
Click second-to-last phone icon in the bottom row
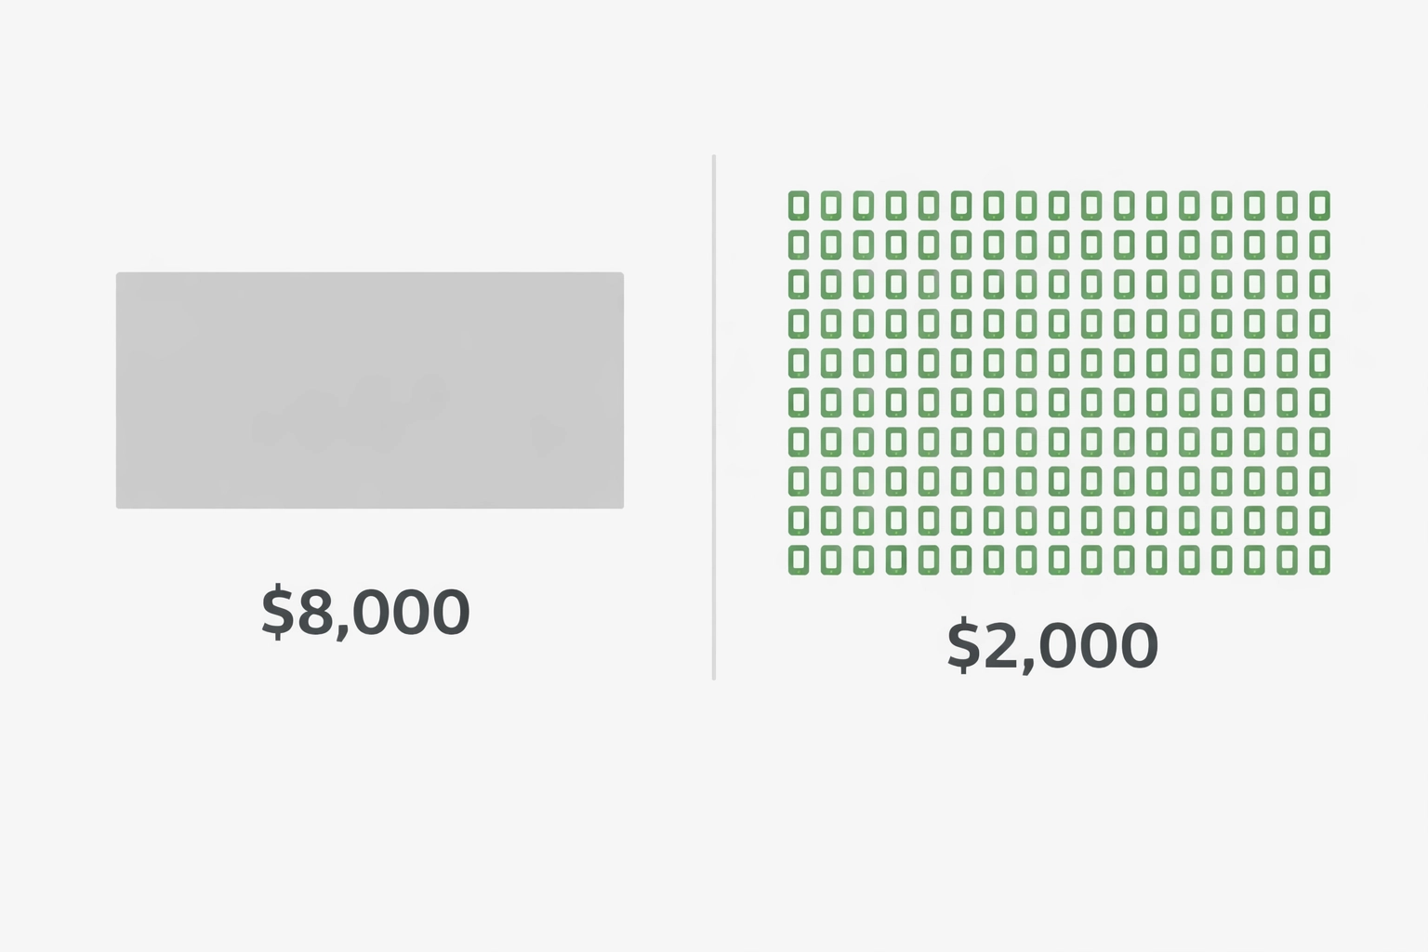(1287, 560)
